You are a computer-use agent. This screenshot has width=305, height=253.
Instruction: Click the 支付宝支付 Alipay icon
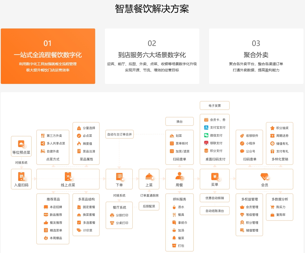[x=206, y=128]
